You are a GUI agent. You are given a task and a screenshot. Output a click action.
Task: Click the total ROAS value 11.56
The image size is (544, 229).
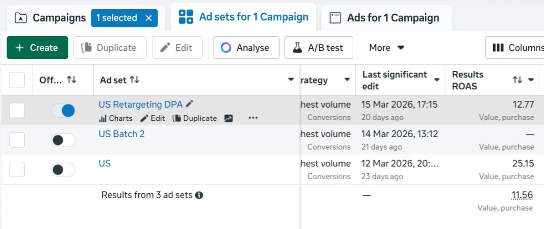[x=522, y=195]
